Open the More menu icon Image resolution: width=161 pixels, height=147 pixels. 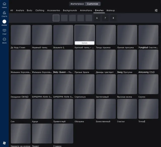[4, 41]
